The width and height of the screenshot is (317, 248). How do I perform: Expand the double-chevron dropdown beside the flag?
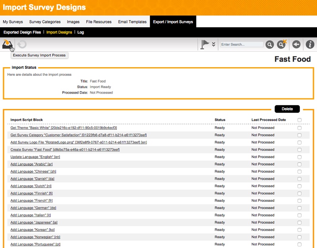214,45
